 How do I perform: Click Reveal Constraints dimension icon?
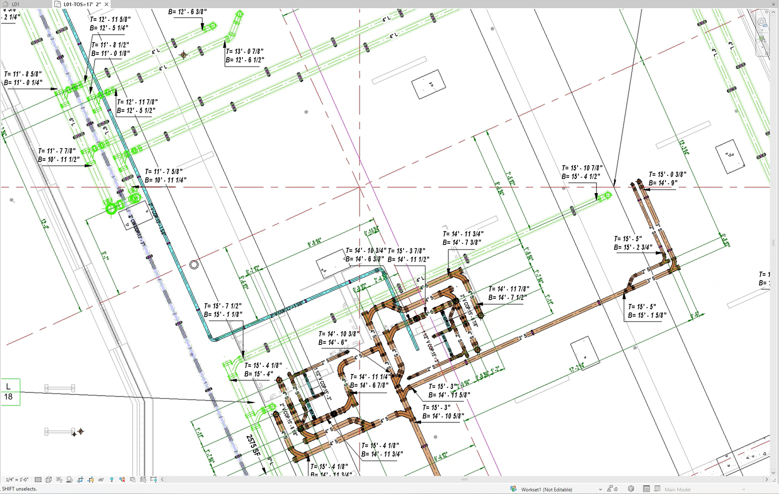tap(154, 479)
